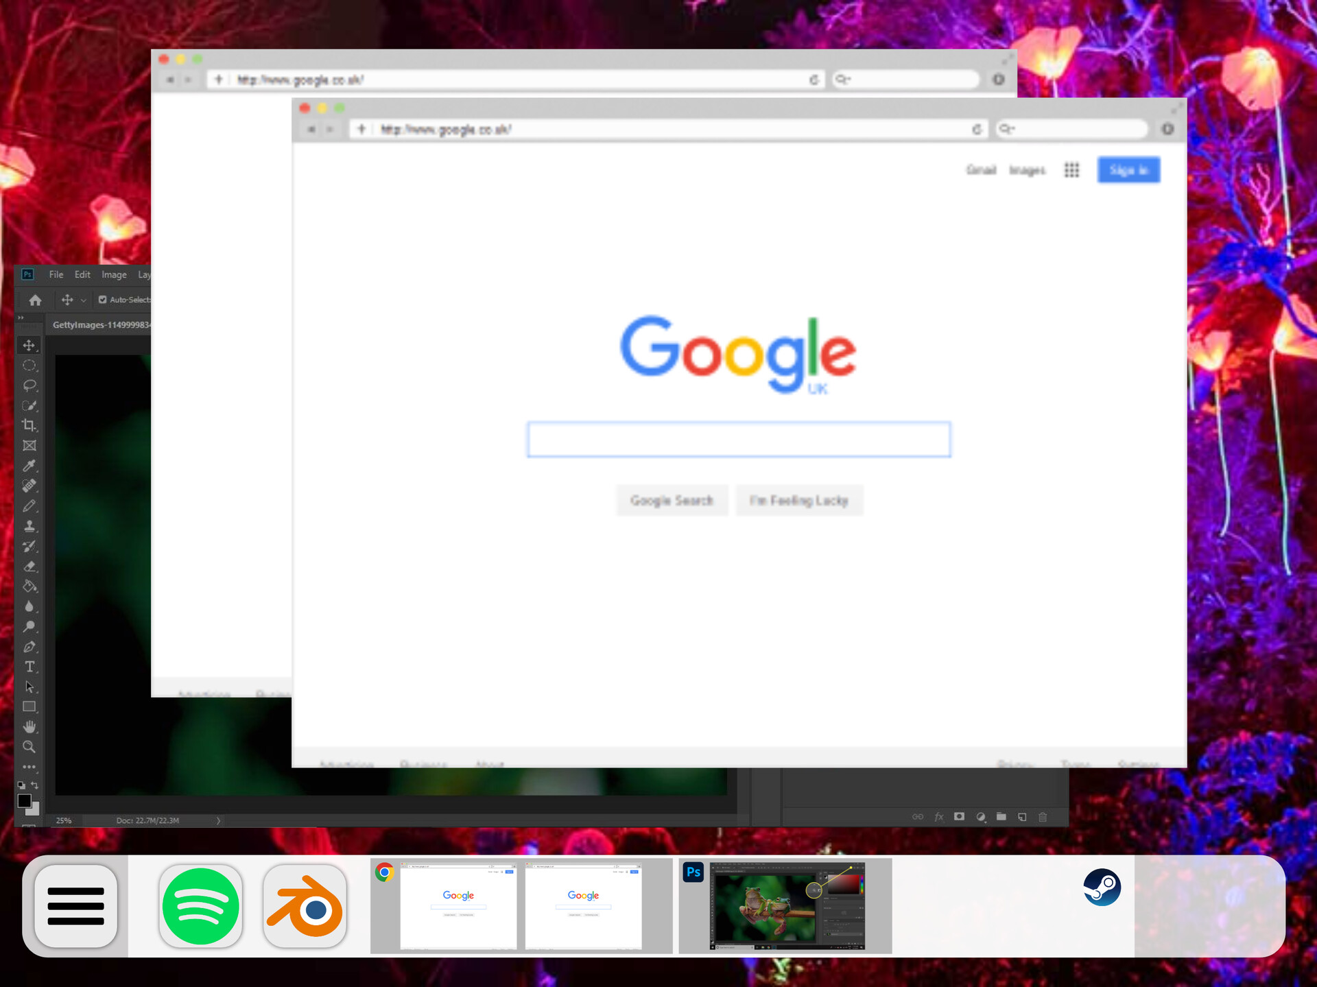Reset default foreground and background colors
Viewport: 1317px width, 987px height.
tap(21, 785)
